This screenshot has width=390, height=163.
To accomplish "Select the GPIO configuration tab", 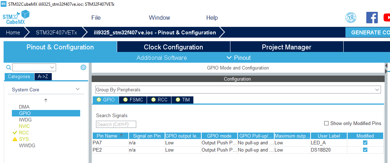I will coord(106,100).
